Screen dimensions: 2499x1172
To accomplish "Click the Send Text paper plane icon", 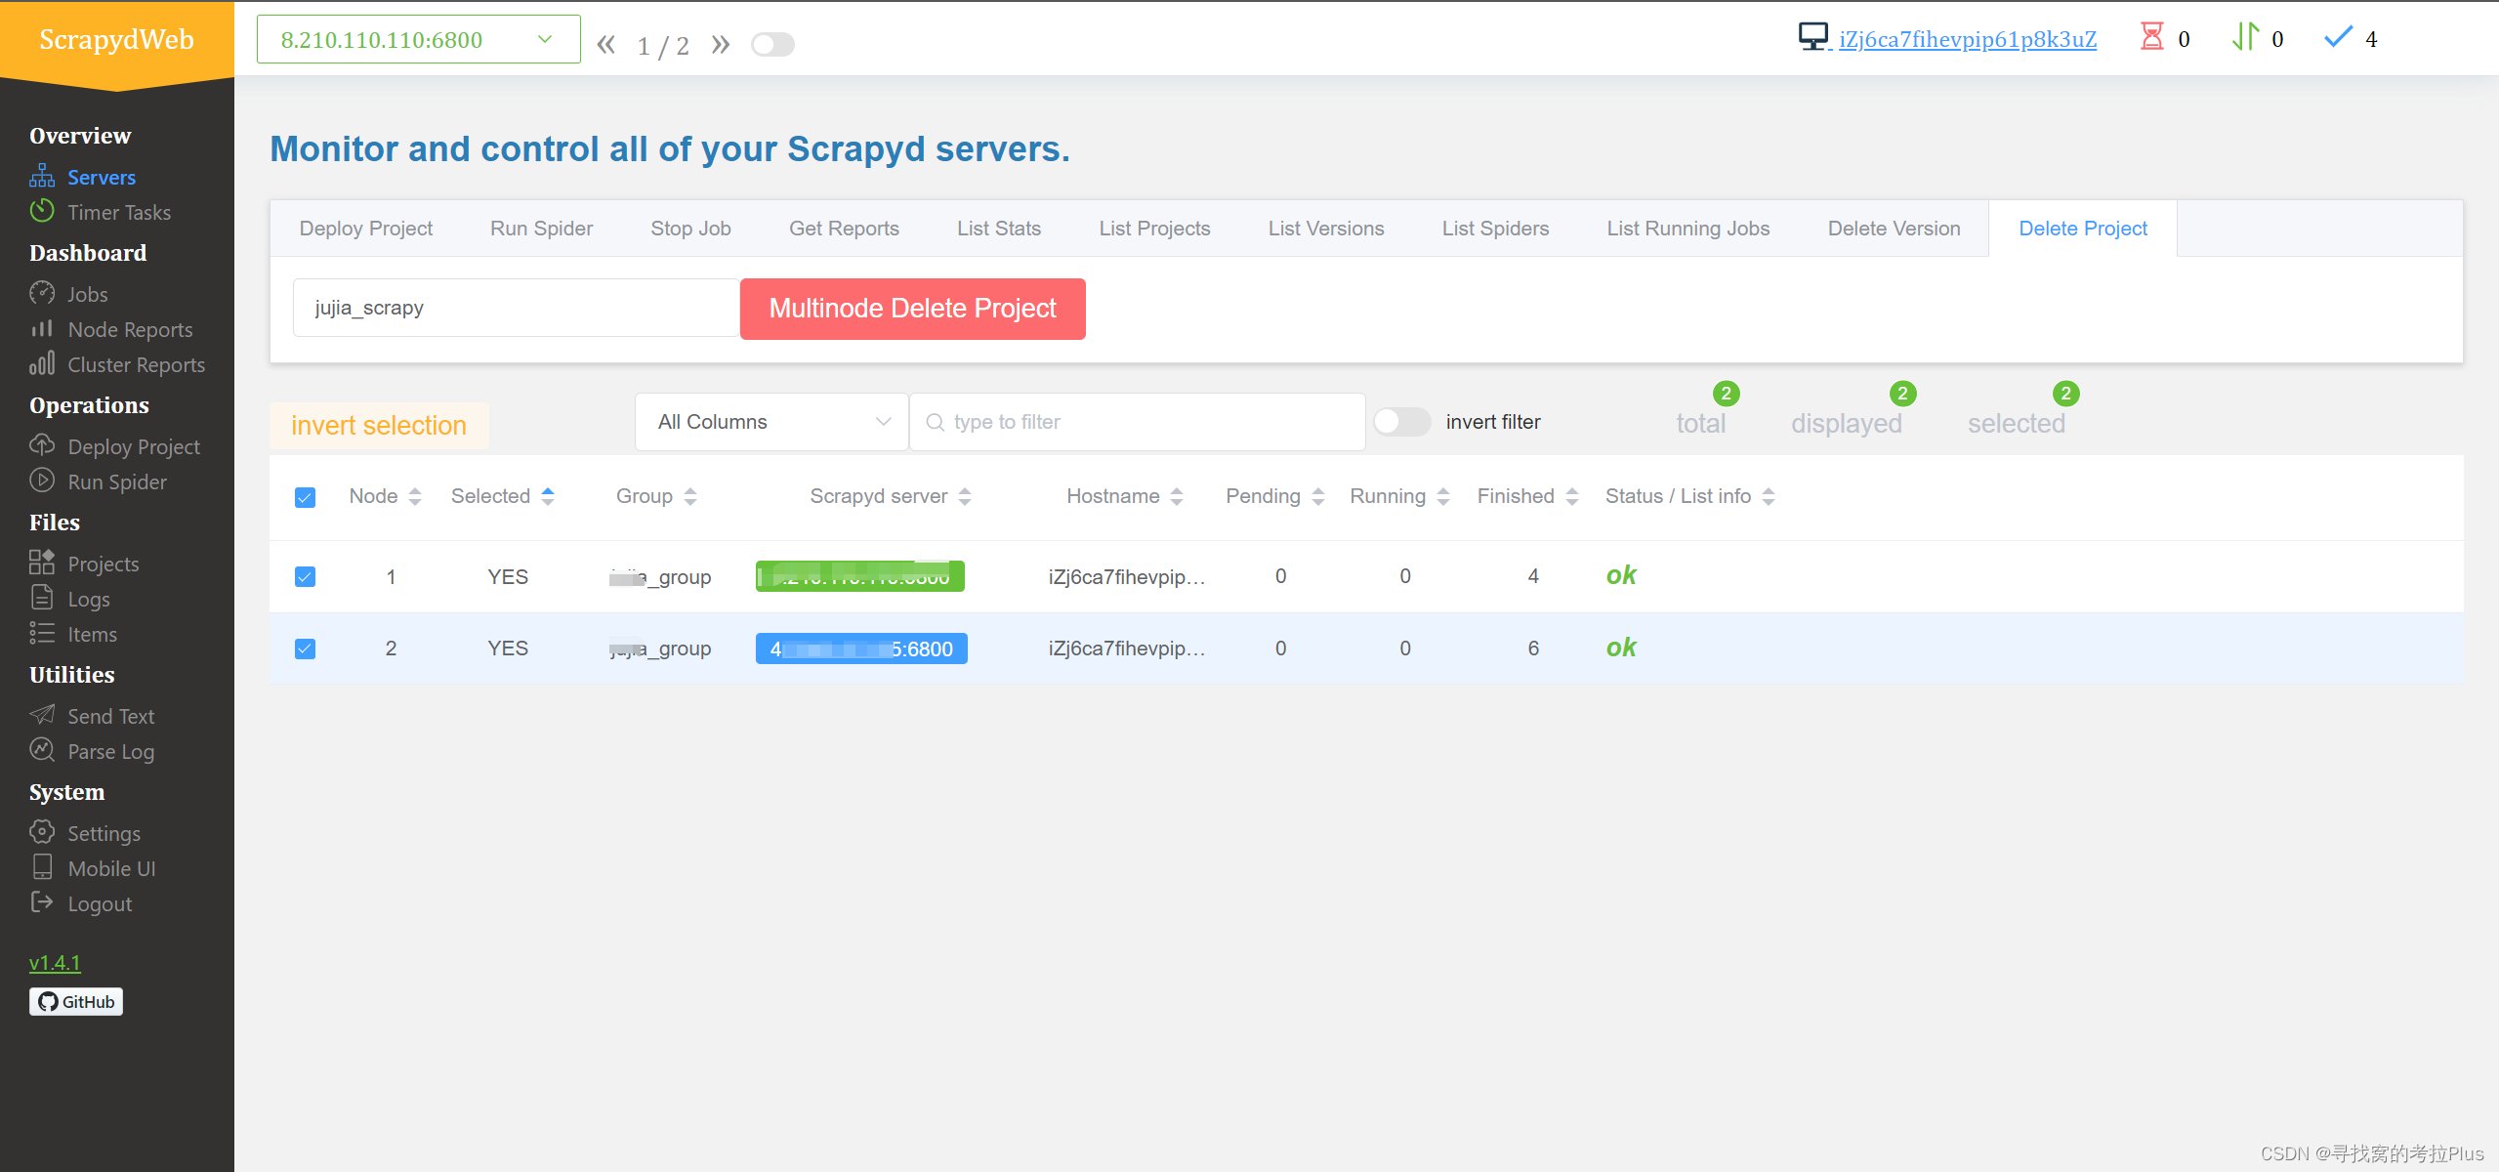I will [41, 715].
